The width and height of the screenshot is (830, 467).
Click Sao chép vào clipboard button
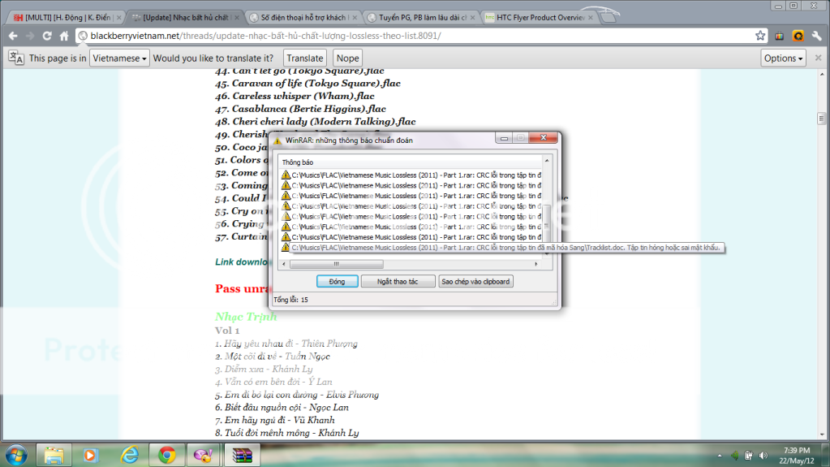[x=475, y=282]
